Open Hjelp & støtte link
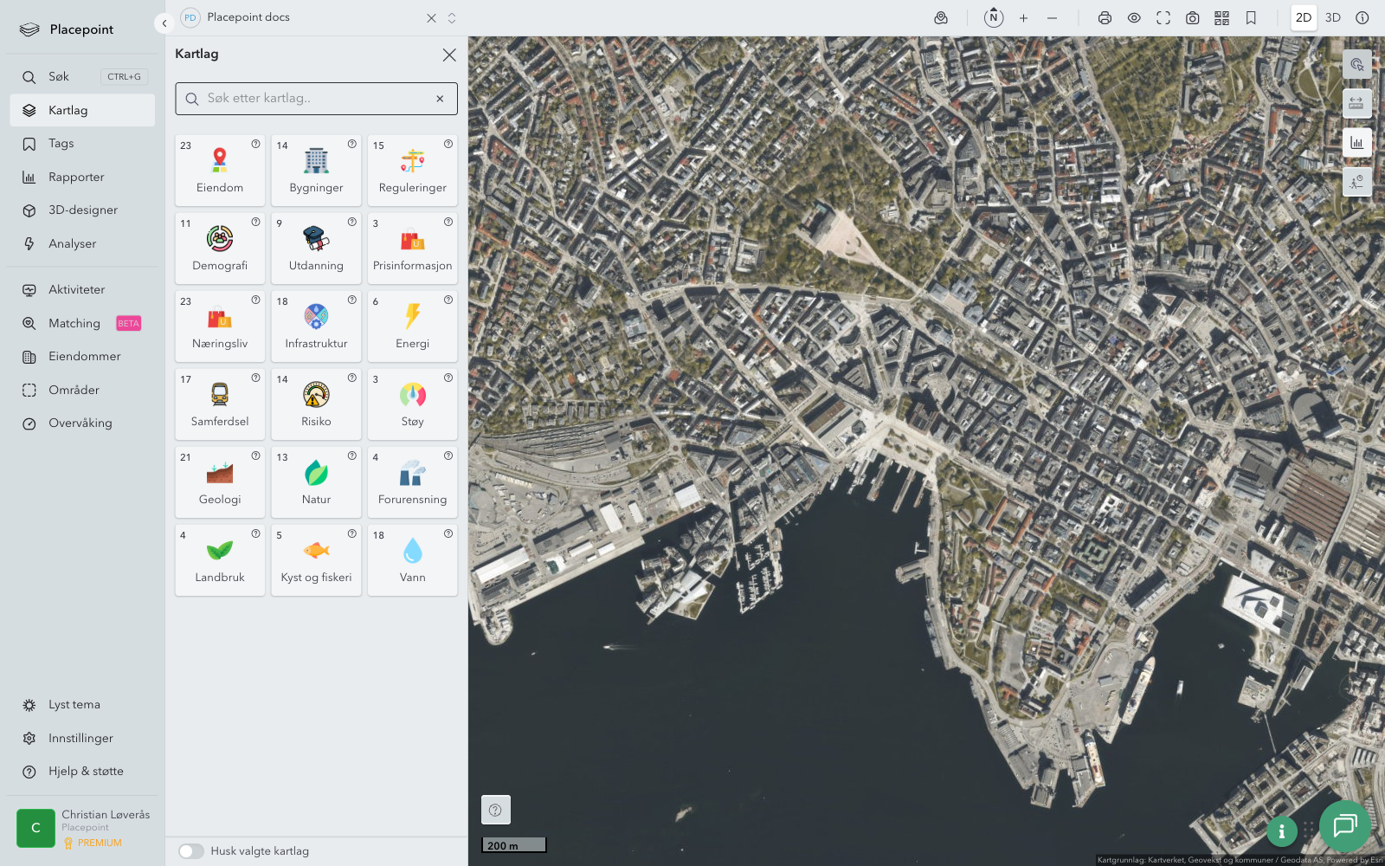The height and width of the screenshot is (866, 1385). (x=86, y=772)
